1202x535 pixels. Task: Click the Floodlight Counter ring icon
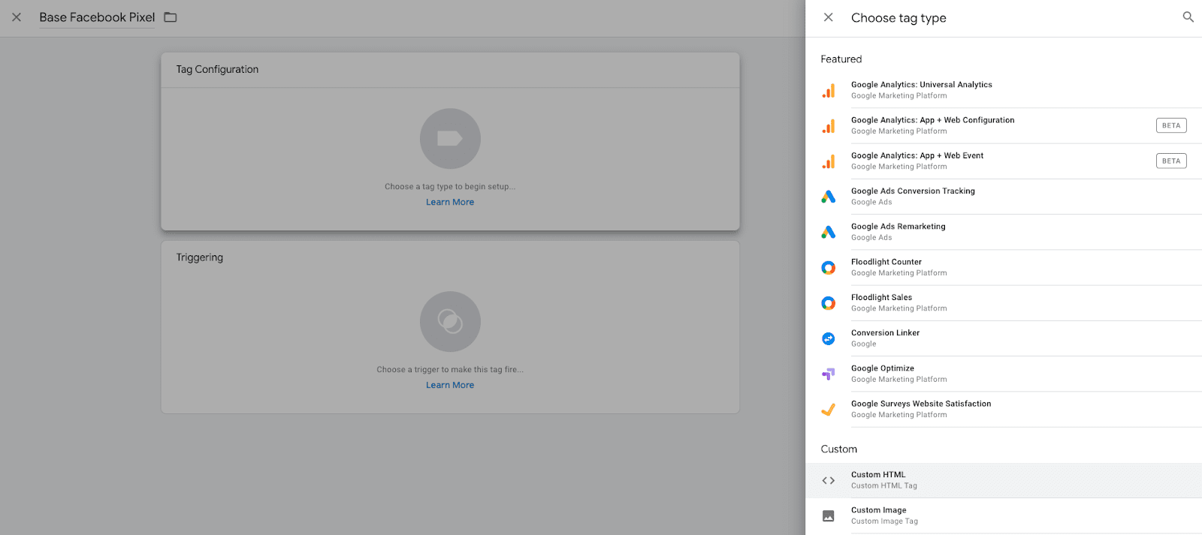(x=829, y=268)
